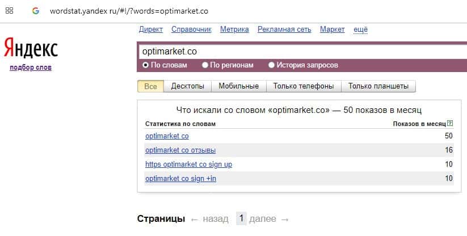Switch to the "Мобильные" tab

tap(239, 86)
